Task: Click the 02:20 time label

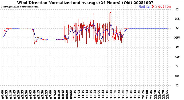Action: 19,94
